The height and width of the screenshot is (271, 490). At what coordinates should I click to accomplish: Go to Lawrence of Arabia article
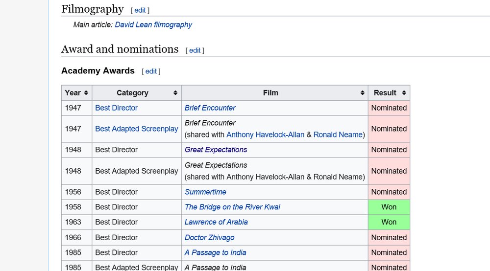pos(216,222)
